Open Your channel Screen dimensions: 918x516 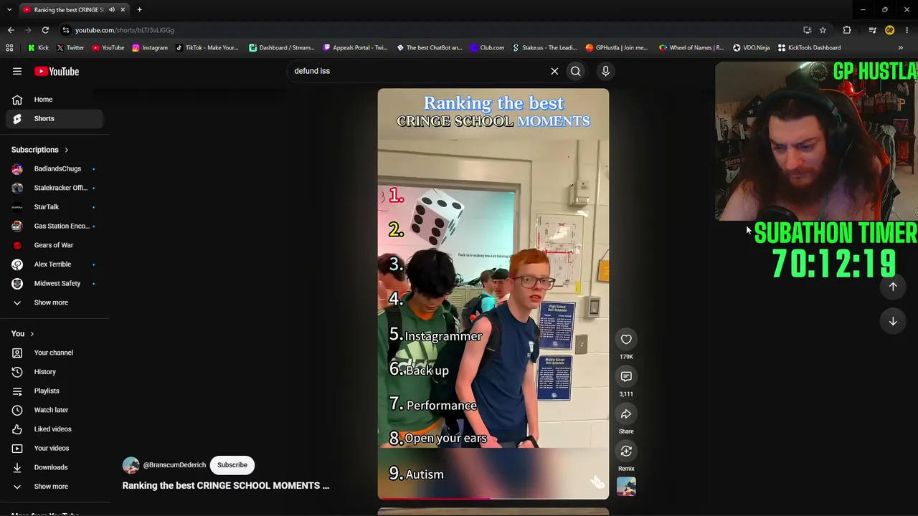55,353
